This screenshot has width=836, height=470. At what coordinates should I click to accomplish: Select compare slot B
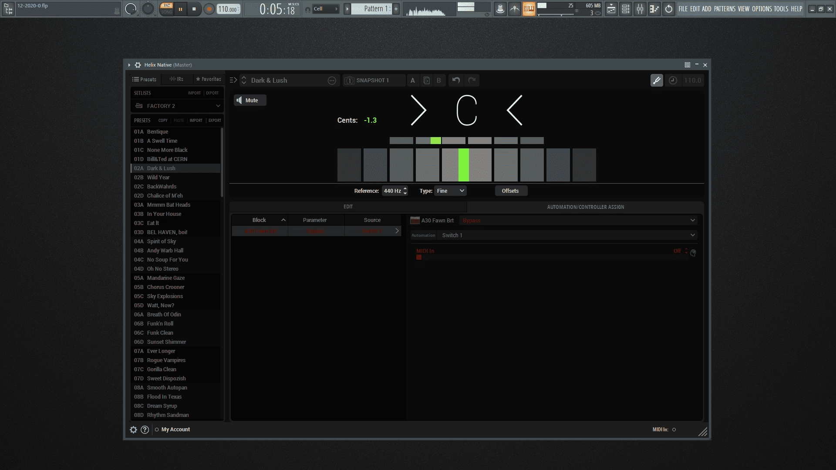(x=439, y=81)
